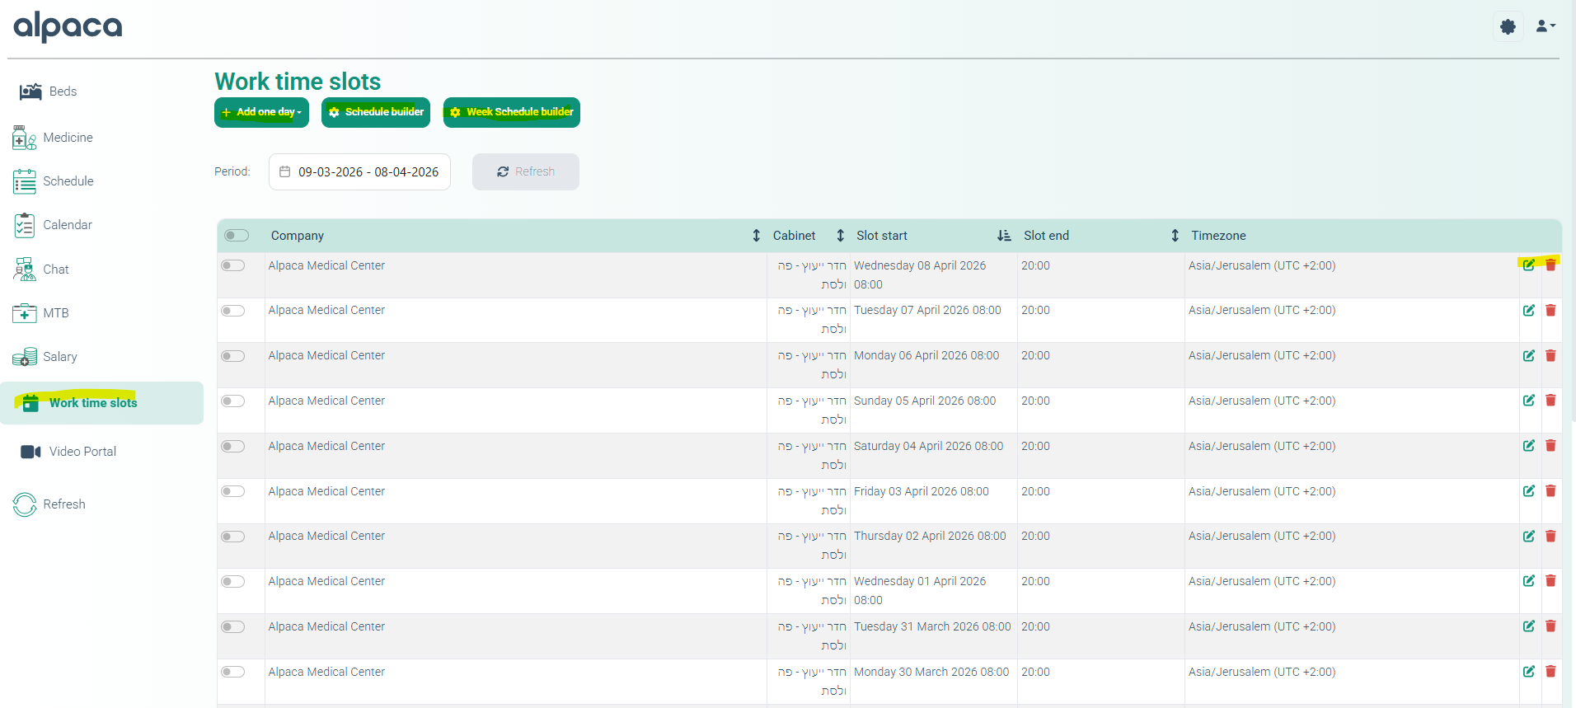Open the user account menu

[x=1545, y=27]
